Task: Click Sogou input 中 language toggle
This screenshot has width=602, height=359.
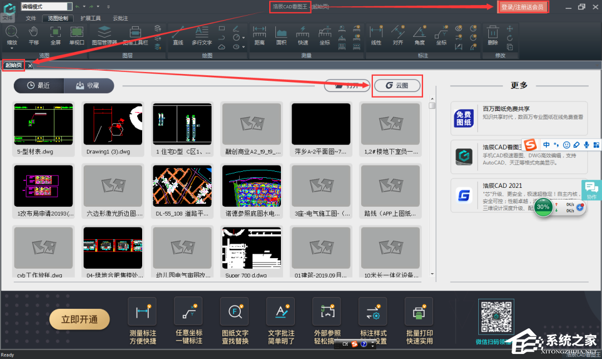Action: coord(546,145)
